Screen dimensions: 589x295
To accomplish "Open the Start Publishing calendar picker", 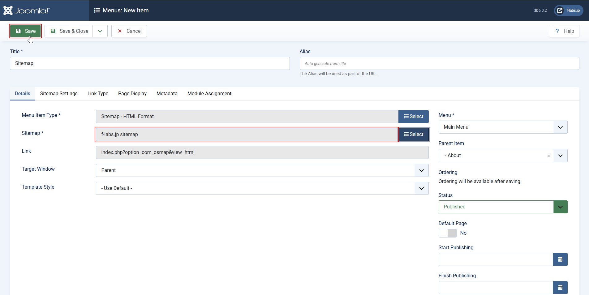I will pos(560,259).
